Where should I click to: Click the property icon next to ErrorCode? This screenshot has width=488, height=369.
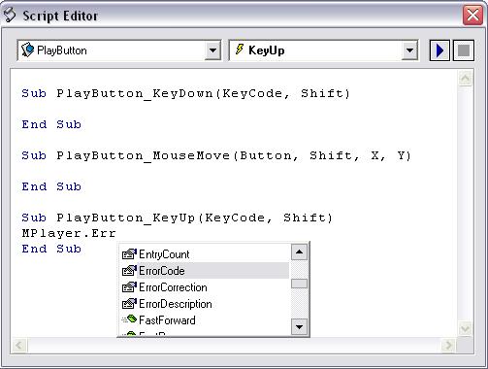click(129, 271)
